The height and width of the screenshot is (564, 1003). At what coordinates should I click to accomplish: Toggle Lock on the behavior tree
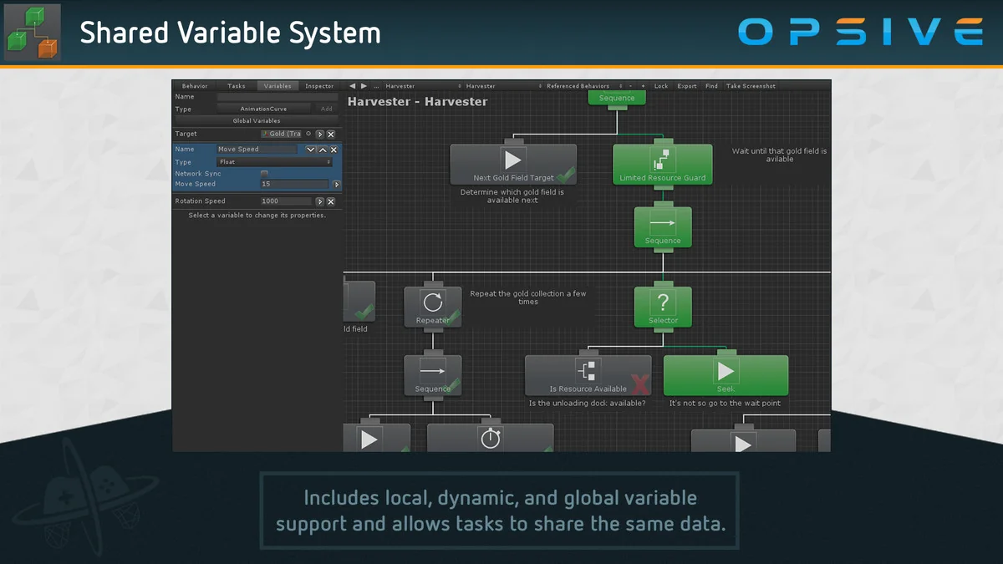pyautogui.click(x=661, y=86)
